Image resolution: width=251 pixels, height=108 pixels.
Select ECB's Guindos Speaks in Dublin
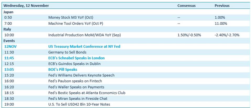pyautogui.click(x=74, y=64)
